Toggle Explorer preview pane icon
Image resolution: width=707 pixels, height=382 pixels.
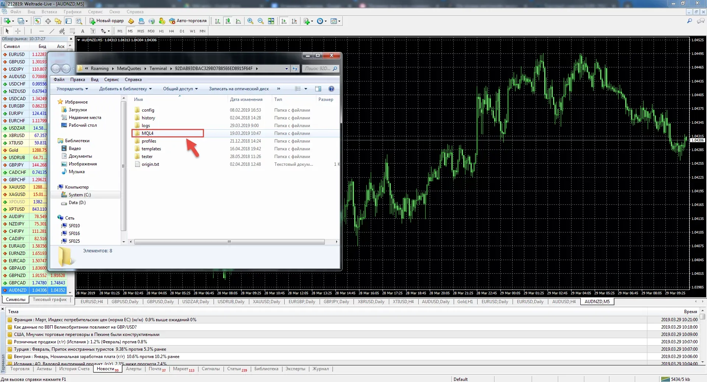click(x=318, y=89)
